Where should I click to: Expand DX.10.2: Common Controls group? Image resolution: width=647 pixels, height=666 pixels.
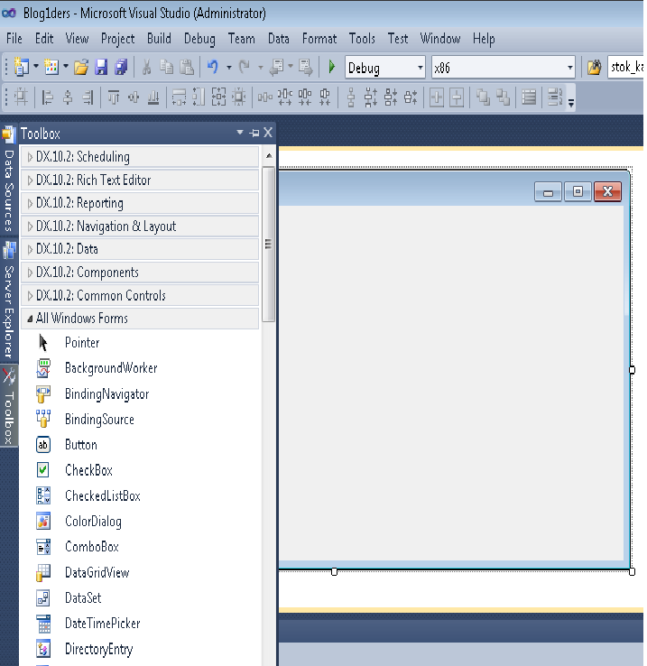140,295
